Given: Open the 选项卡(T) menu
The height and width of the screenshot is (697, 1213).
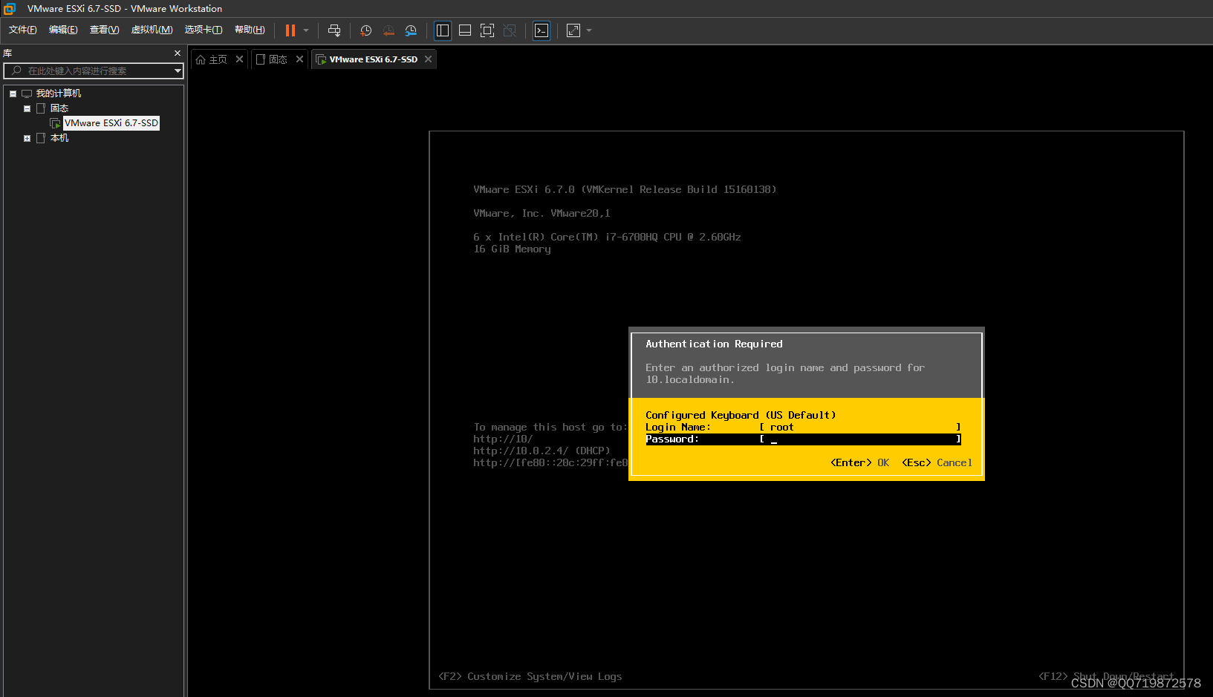Looking at the screenshot, I should point(203,30).
